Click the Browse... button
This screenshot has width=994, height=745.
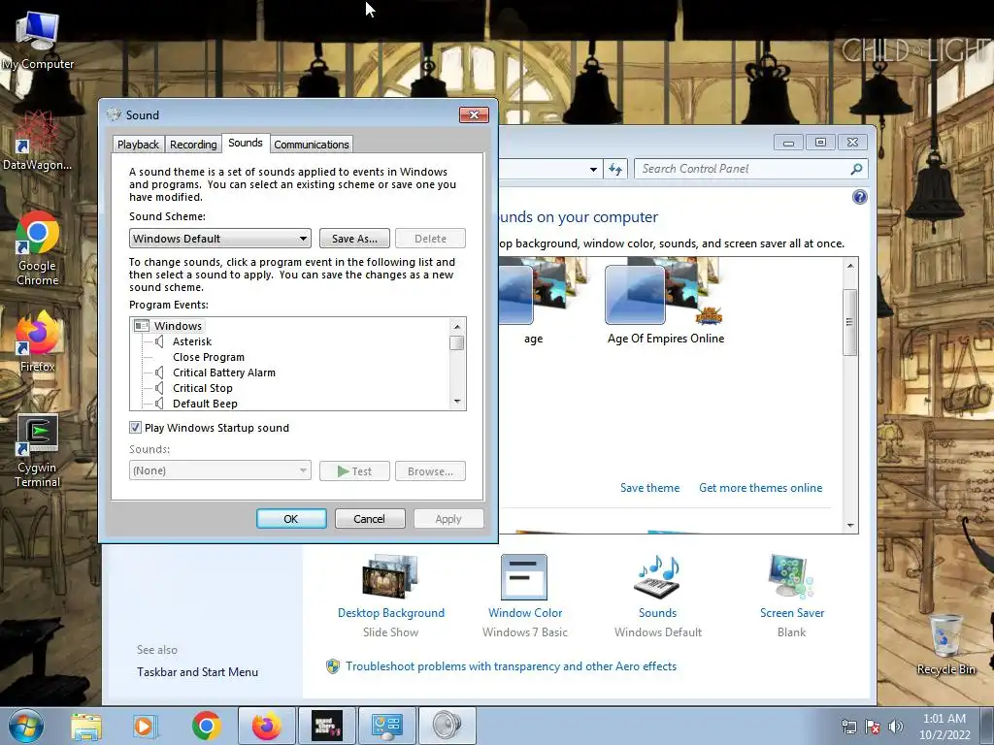coord(430,471)
